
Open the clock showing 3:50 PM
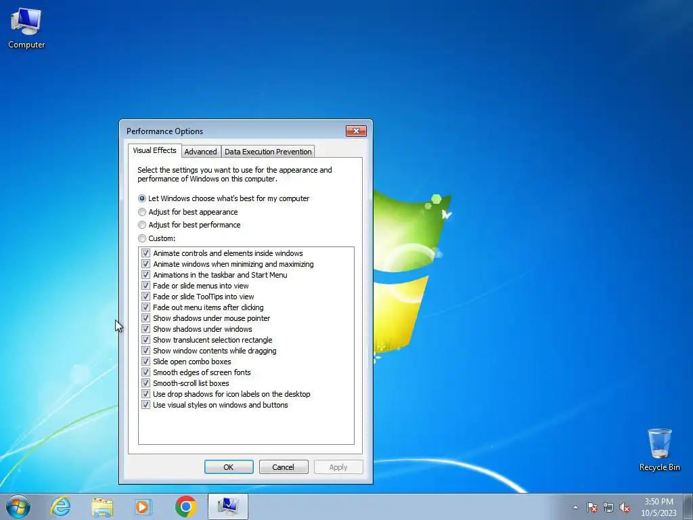pos(658,507)
